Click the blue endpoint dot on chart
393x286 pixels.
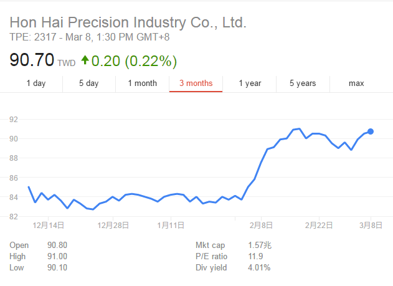pos(371,131)
